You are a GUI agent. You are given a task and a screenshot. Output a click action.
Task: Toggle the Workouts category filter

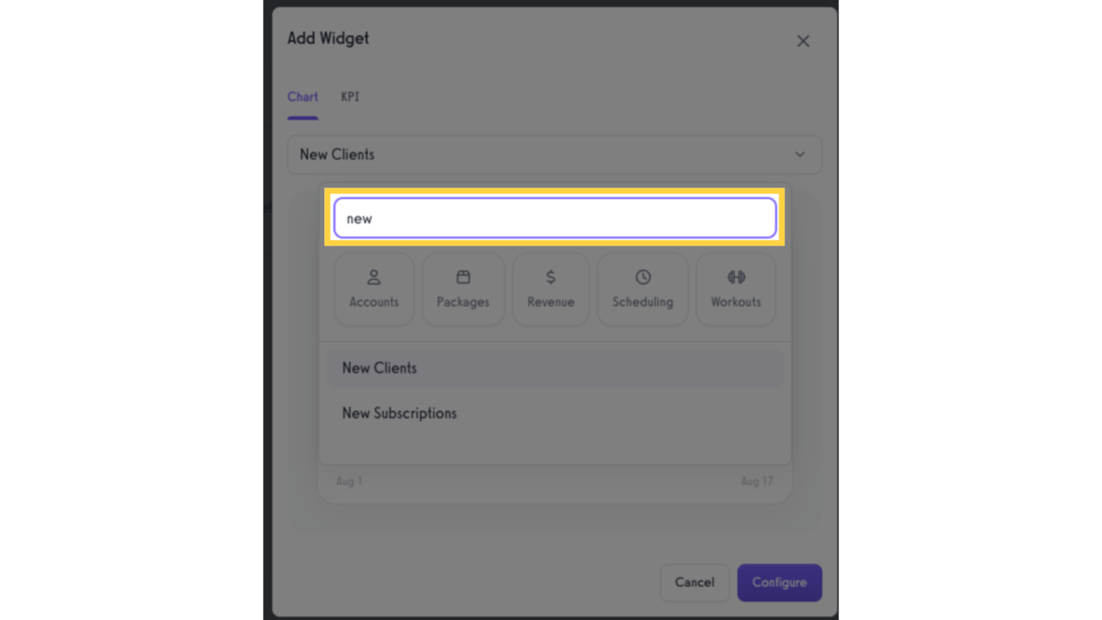[x=735, y=289]
